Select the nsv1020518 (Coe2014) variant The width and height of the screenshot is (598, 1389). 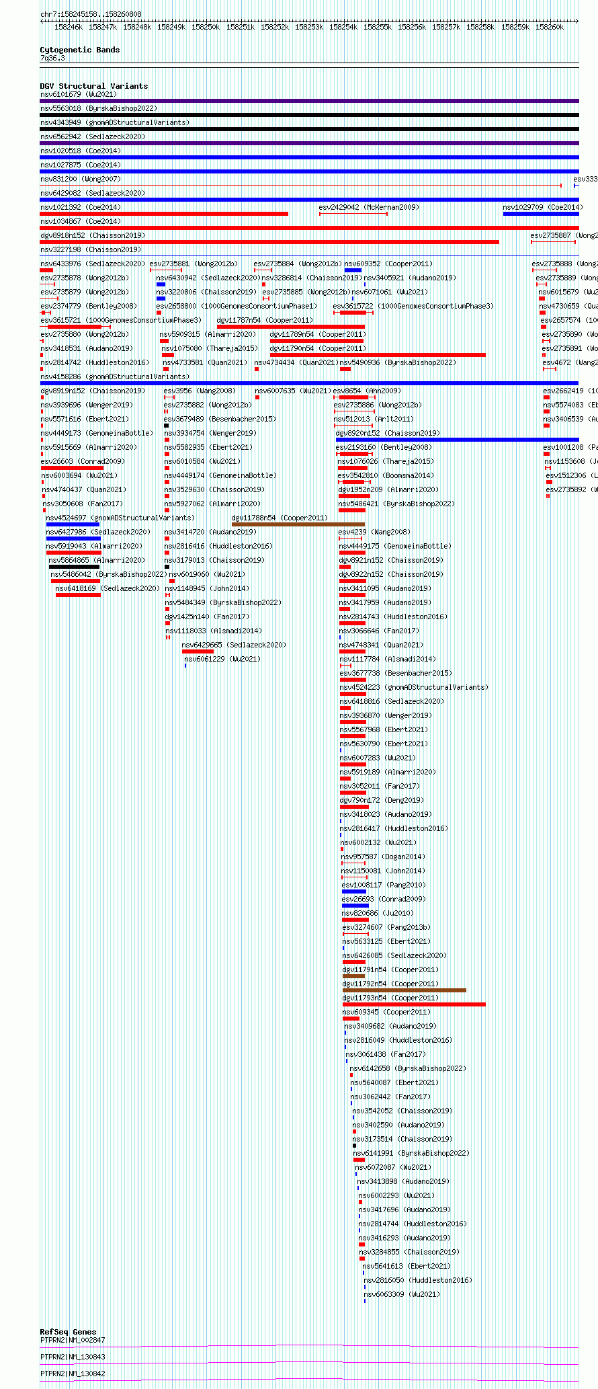80,151
